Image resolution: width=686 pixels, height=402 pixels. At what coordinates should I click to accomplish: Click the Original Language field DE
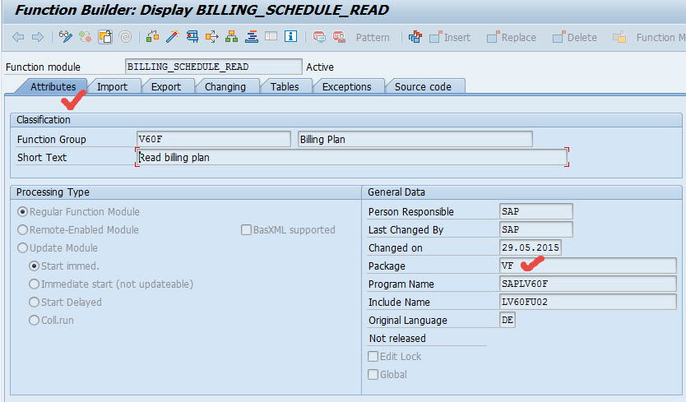click(507, 320)
